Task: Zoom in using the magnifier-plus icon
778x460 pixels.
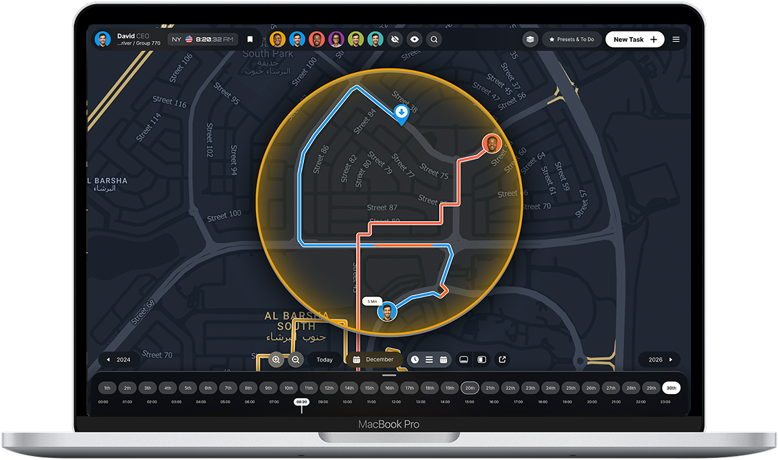Action: pyautogui.click(x=276, y=360)
